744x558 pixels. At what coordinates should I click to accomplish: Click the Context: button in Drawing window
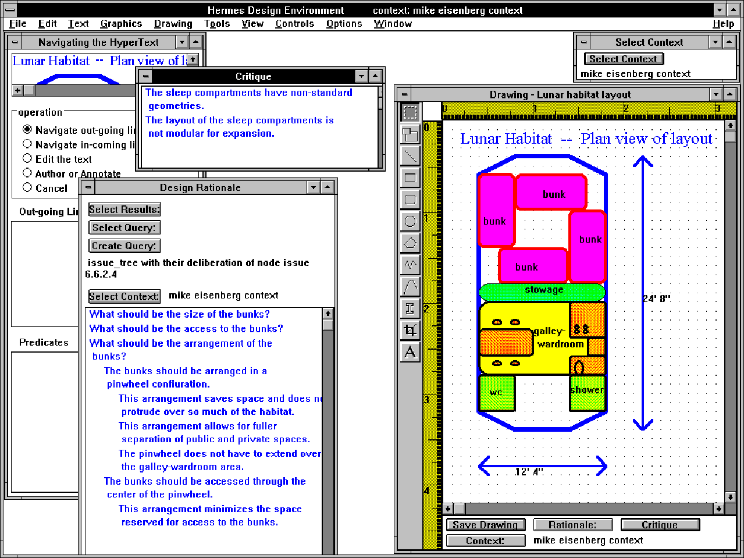click(486, 541)
